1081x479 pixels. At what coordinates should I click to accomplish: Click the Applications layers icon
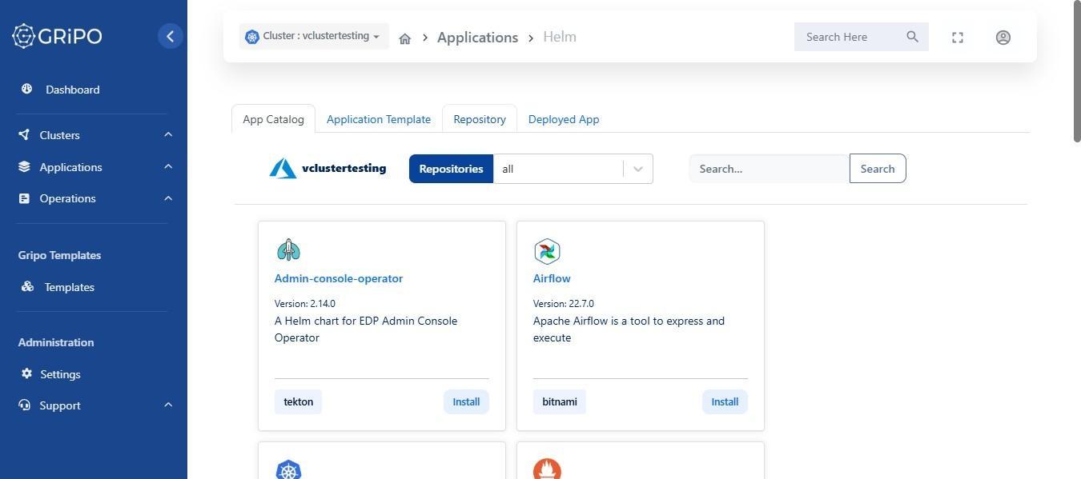tap(24, 166)
